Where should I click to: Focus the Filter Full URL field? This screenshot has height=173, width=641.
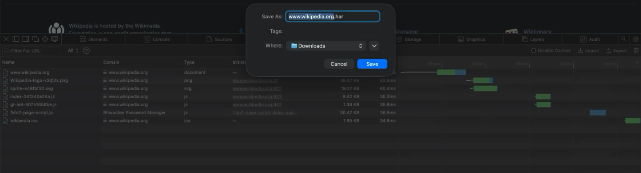(x=32, y=51)
